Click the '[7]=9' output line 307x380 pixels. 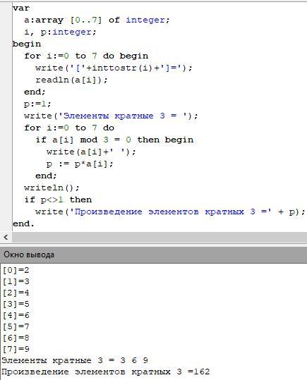point(16,349)
